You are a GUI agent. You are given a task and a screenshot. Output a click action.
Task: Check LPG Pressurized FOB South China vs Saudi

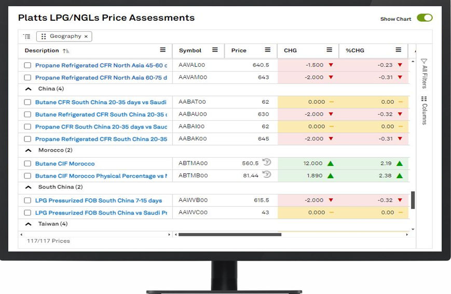point(28,213)
